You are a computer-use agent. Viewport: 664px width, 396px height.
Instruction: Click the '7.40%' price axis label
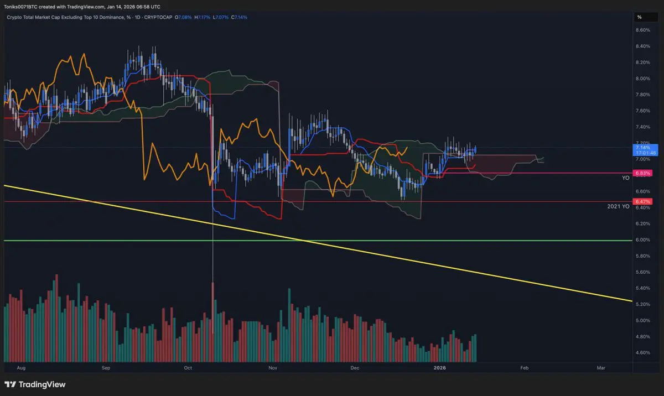coord(642,127)
